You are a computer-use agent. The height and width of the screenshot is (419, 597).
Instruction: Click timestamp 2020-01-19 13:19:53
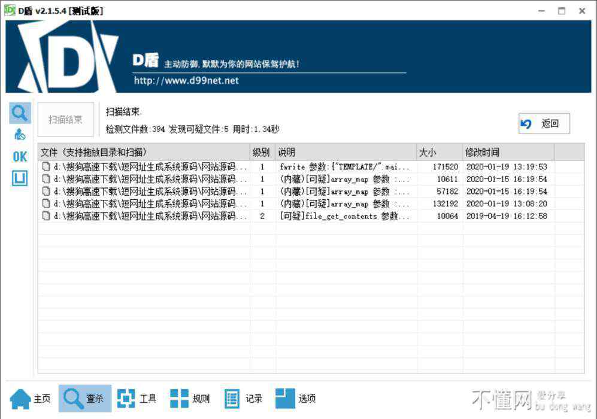point(507,166)
